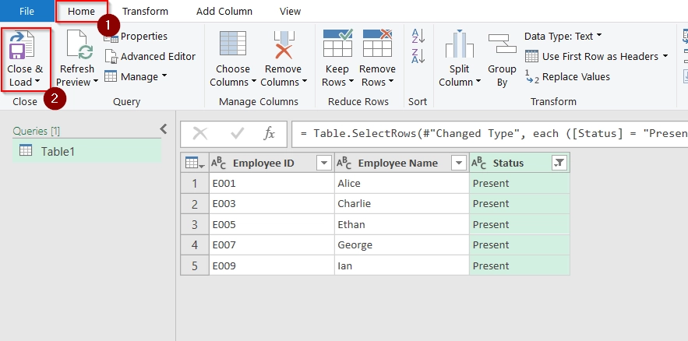Open query Properties
Viewport: 688px width, 341px height.
pos(136,37)
